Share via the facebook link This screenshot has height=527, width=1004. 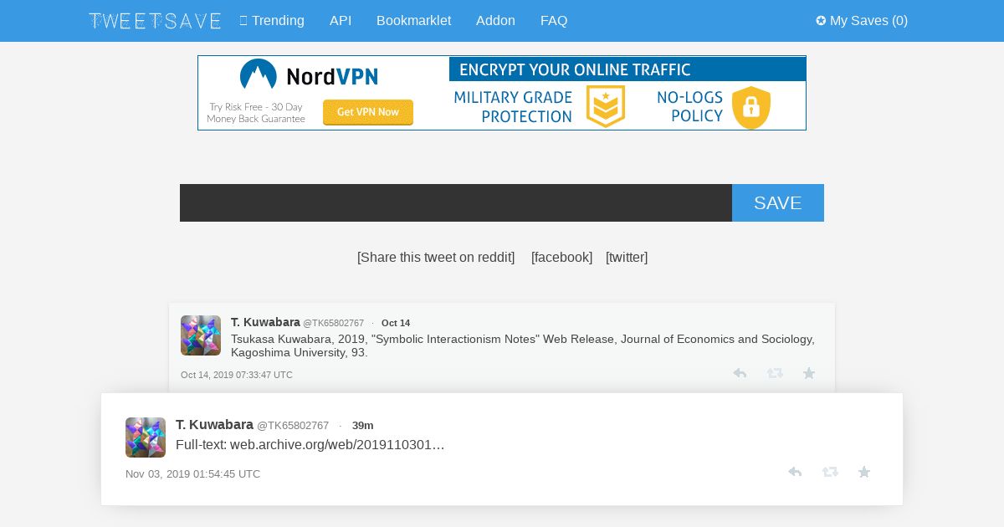[561, 257]
